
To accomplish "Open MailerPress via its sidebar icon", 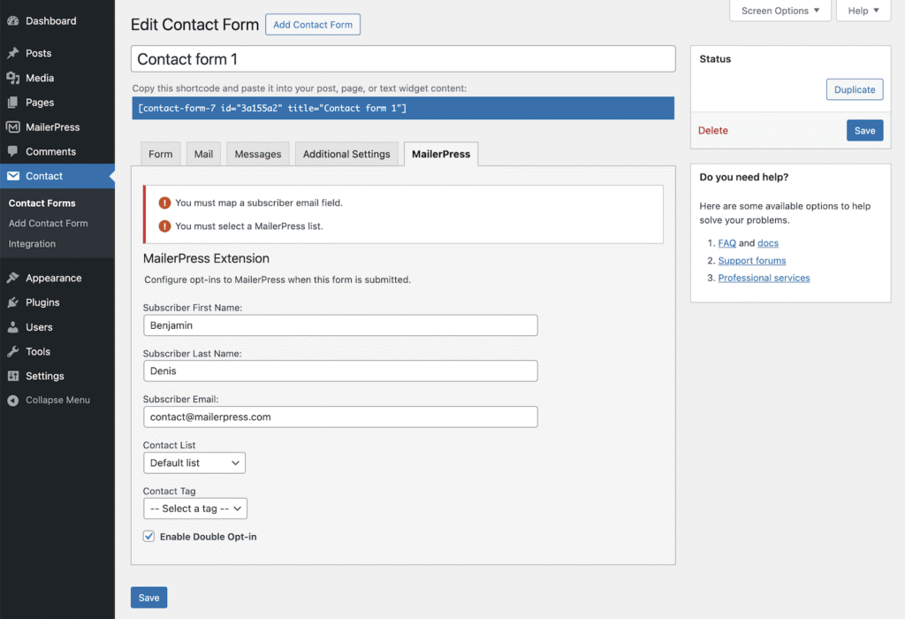I will pyautogui.click(x=13, y=127).
